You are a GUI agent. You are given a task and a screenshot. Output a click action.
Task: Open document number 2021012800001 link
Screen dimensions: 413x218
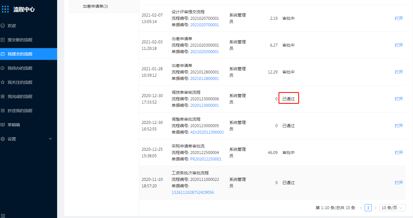(205, 78)
